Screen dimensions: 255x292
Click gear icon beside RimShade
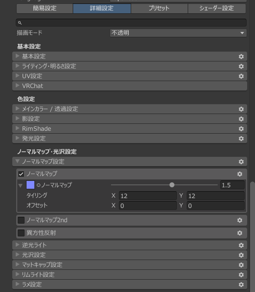point(241,129)
